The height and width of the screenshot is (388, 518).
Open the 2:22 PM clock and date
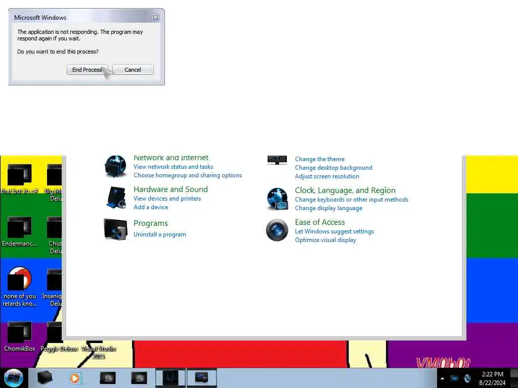(492, 378)
